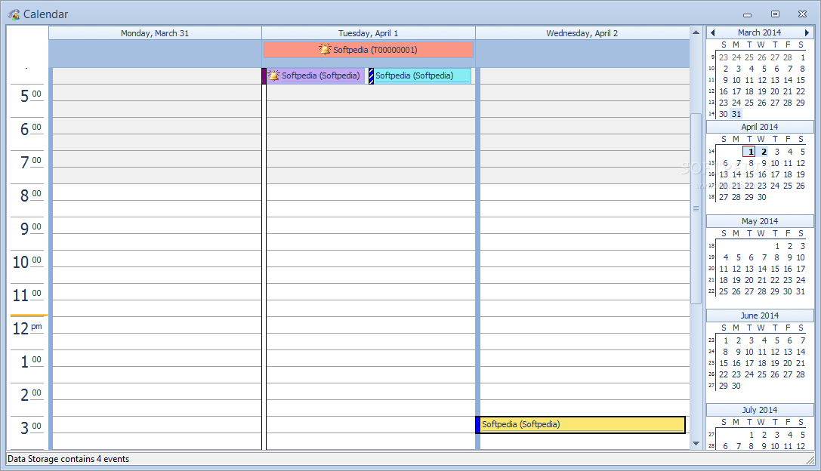Screen dimensions: 821x471
Task: Click the previous month arrow beside March 2014
Action: (712, 32)
